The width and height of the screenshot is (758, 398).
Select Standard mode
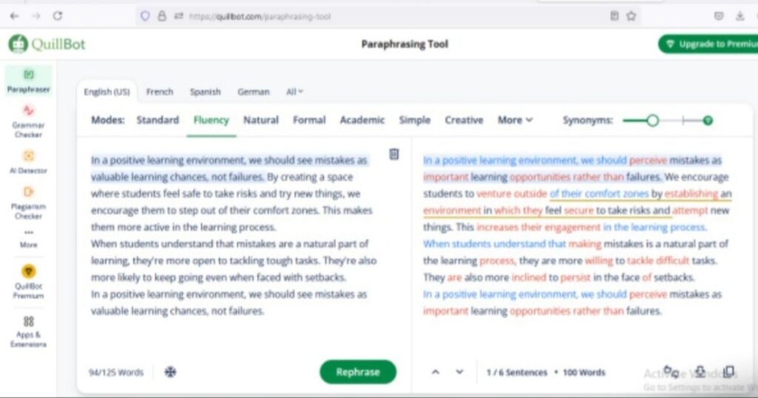pyautogui.click(x=158, y=121)
